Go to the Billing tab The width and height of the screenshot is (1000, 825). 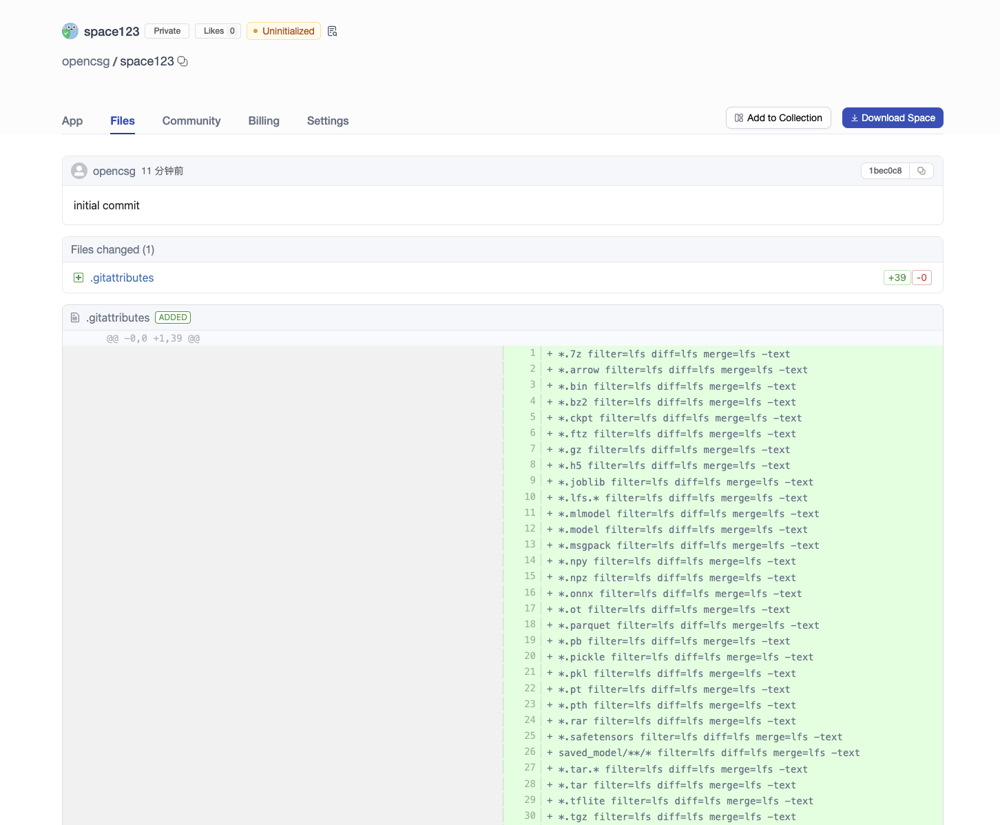(264, 121)
